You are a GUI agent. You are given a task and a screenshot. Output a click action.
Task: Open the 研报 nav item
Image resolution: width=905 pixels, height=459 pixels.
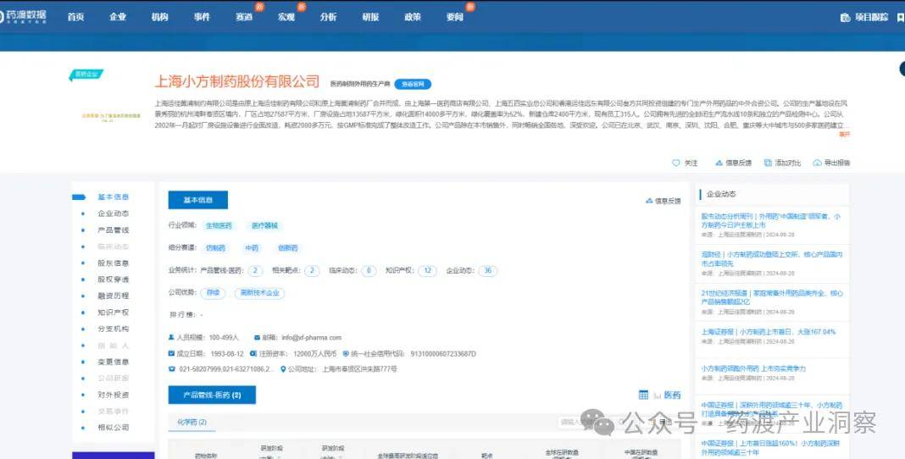click(370, 17)
